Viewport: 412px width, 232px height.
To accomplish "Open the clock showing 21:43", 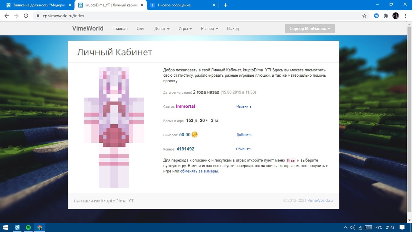I will tap(390, 227).
